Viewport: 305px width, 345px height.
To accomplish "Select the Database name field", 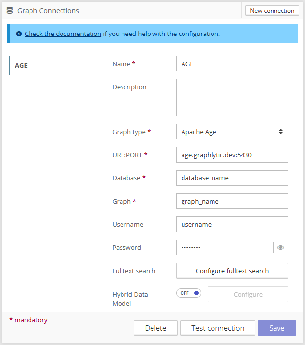I will [x=232, y=178].
